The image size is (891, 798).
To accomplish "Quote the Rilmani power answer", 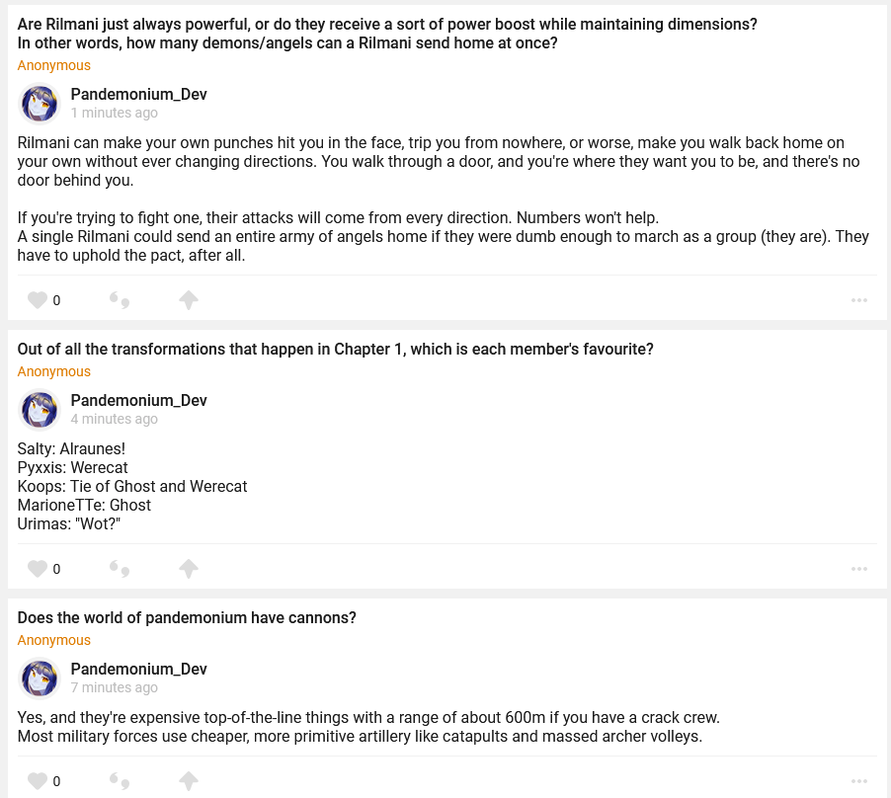I will (x=120, y=300).
